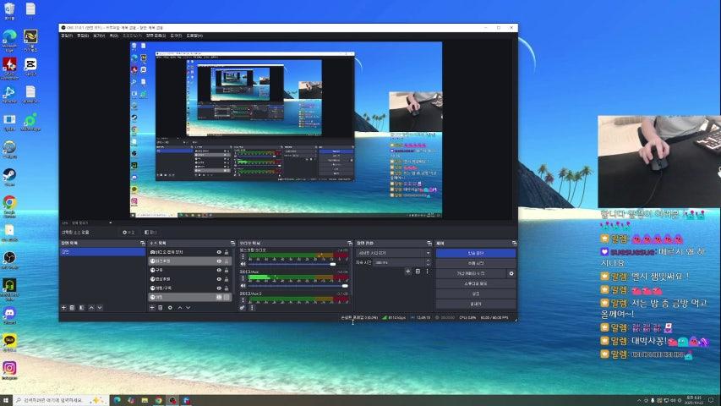721x406 pixels.
Task: Open the File menu in OBS
Action: (x=66, y=36)
